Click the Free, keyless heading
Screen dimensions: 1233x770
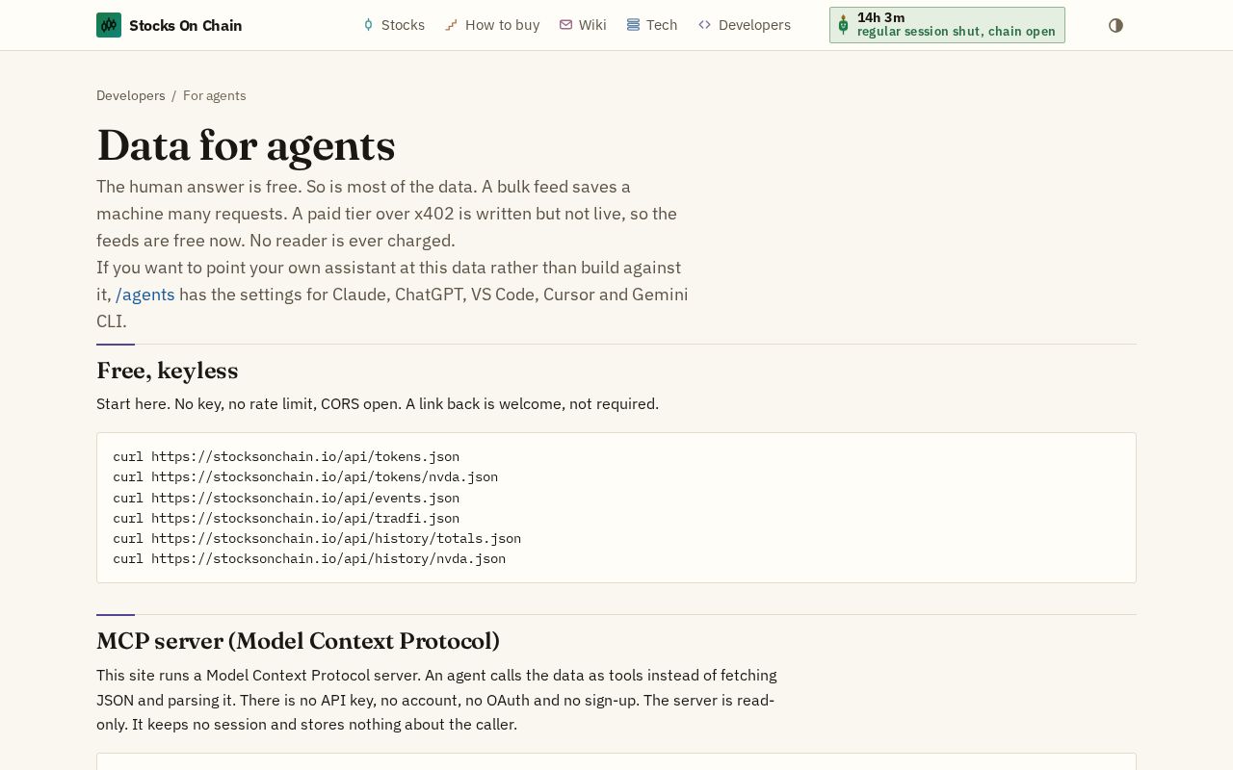coord(168,371)
